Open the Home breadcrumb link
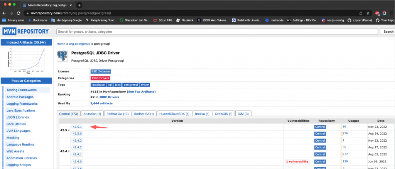395x169 pixels. coord(61,44)
